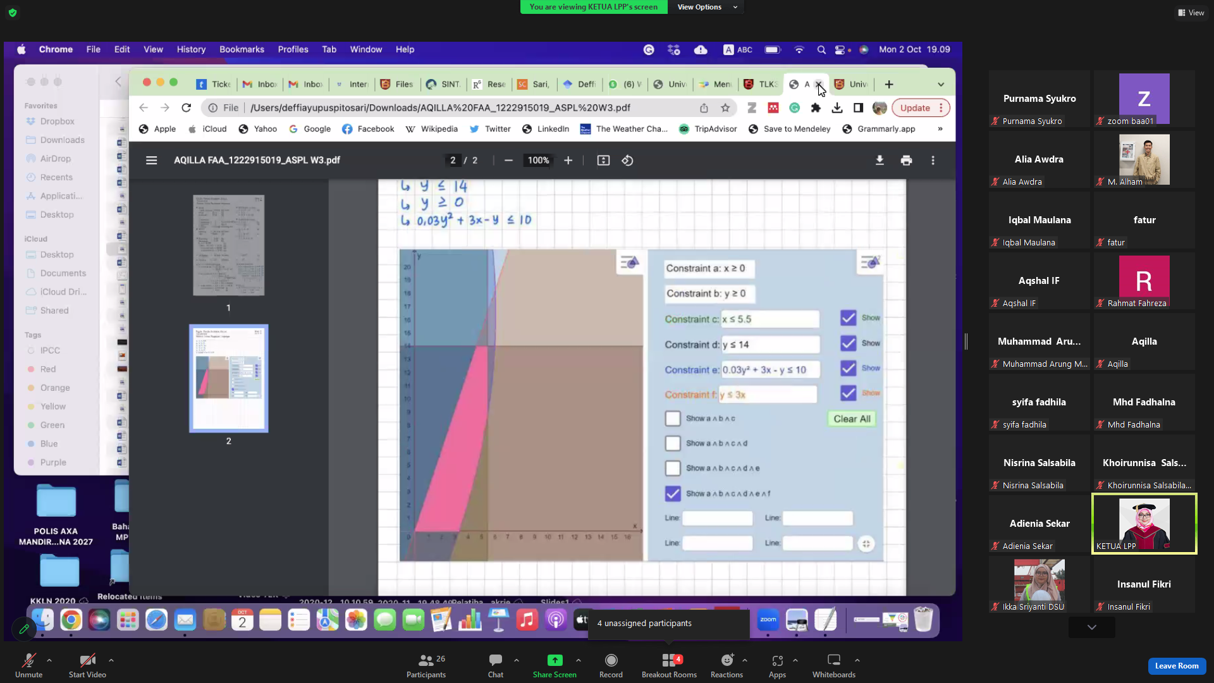Open Zoom Apps
Screen dimensions: 1214x683
click(x=777, y=665)
